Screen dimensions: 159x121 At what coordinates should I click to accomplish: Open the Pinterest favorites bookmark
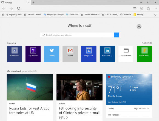(126, 15)
